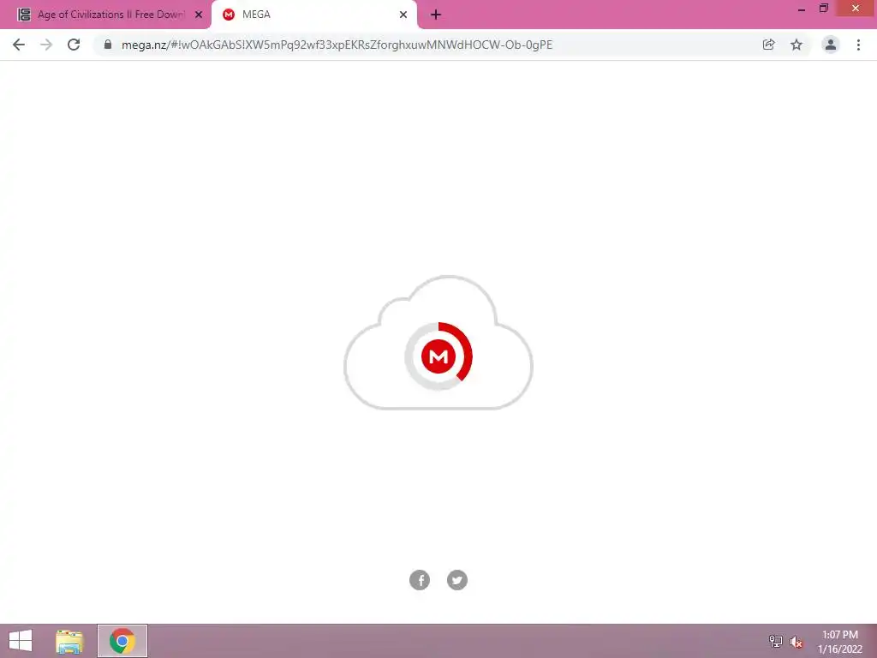Restore down the Chrome window
The height and width of the screenshot is (658, 877).
coord(823,9)
